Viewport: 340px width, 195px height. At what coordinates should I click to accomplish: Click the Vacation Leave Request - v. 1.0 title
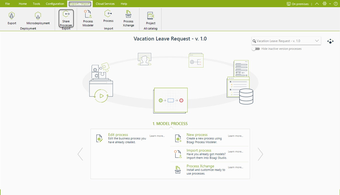click(170, 39)
